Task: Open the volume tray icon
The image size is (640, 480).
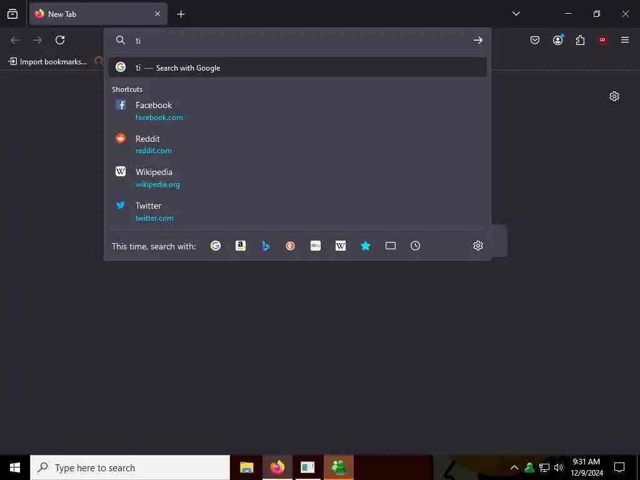Action: click(558, 467)
